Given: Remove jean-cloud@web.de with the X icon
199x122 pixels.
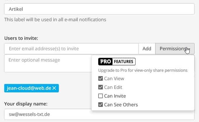Looking at the screenshot, I should point(54,88).
